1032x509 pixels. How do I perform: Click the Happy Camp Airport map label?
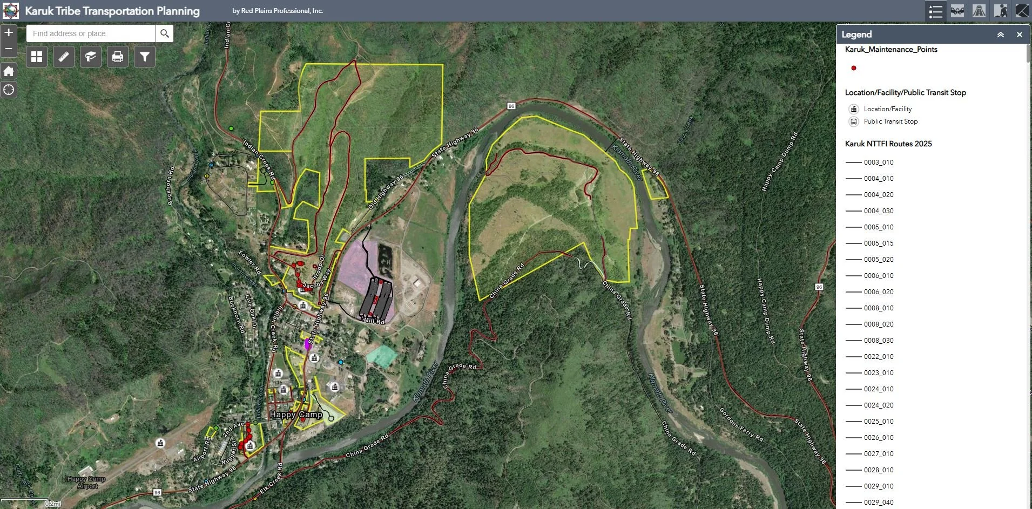tap(86, 483)
